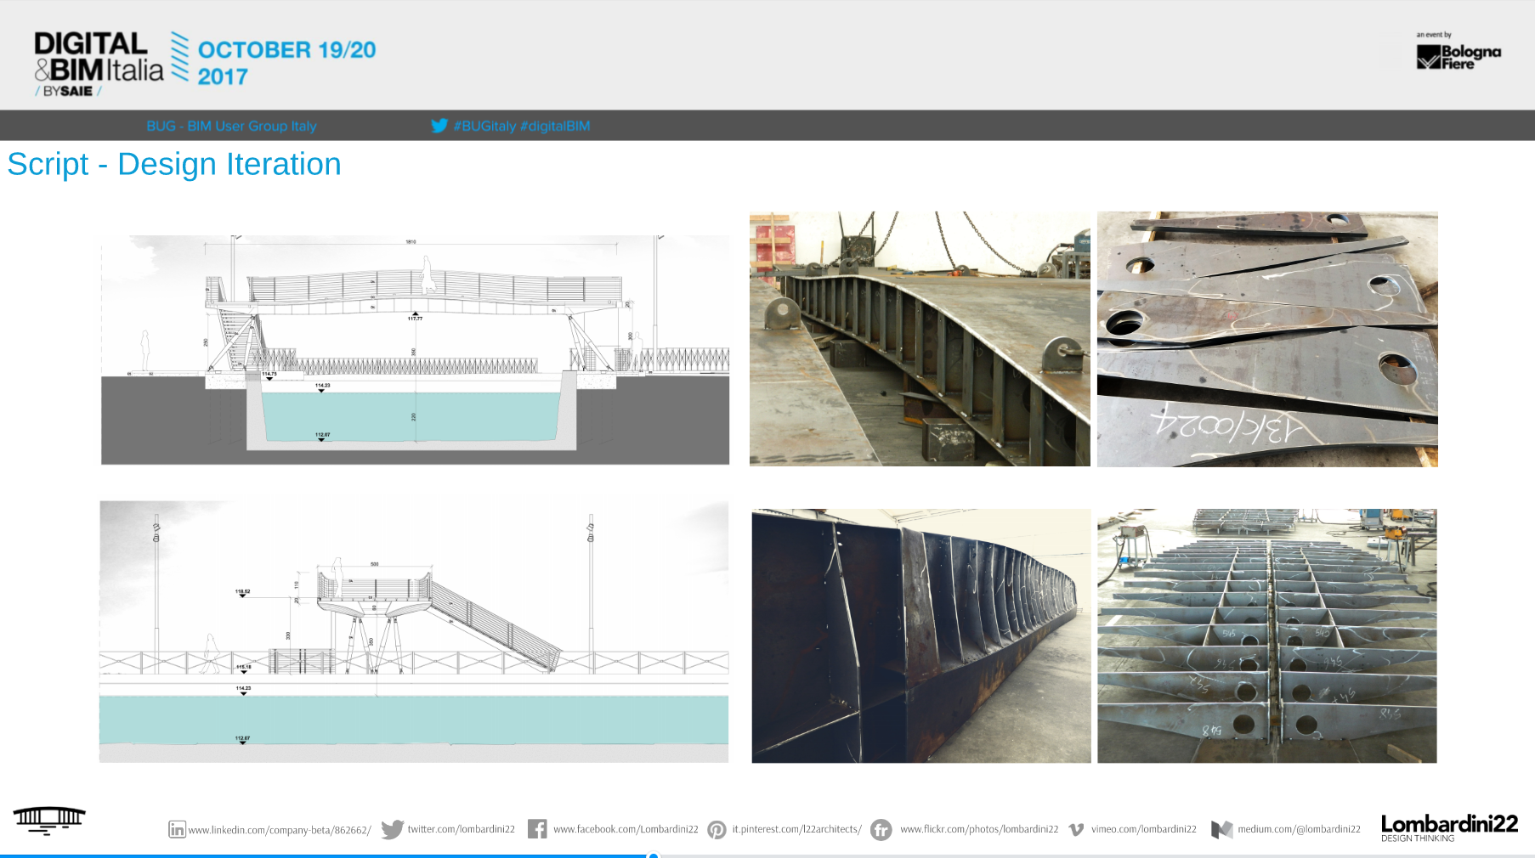Image resolution: width=1535 pixels, height=858 pixels.
Task: Click the Facebook icon in footer
Action: 537,829
